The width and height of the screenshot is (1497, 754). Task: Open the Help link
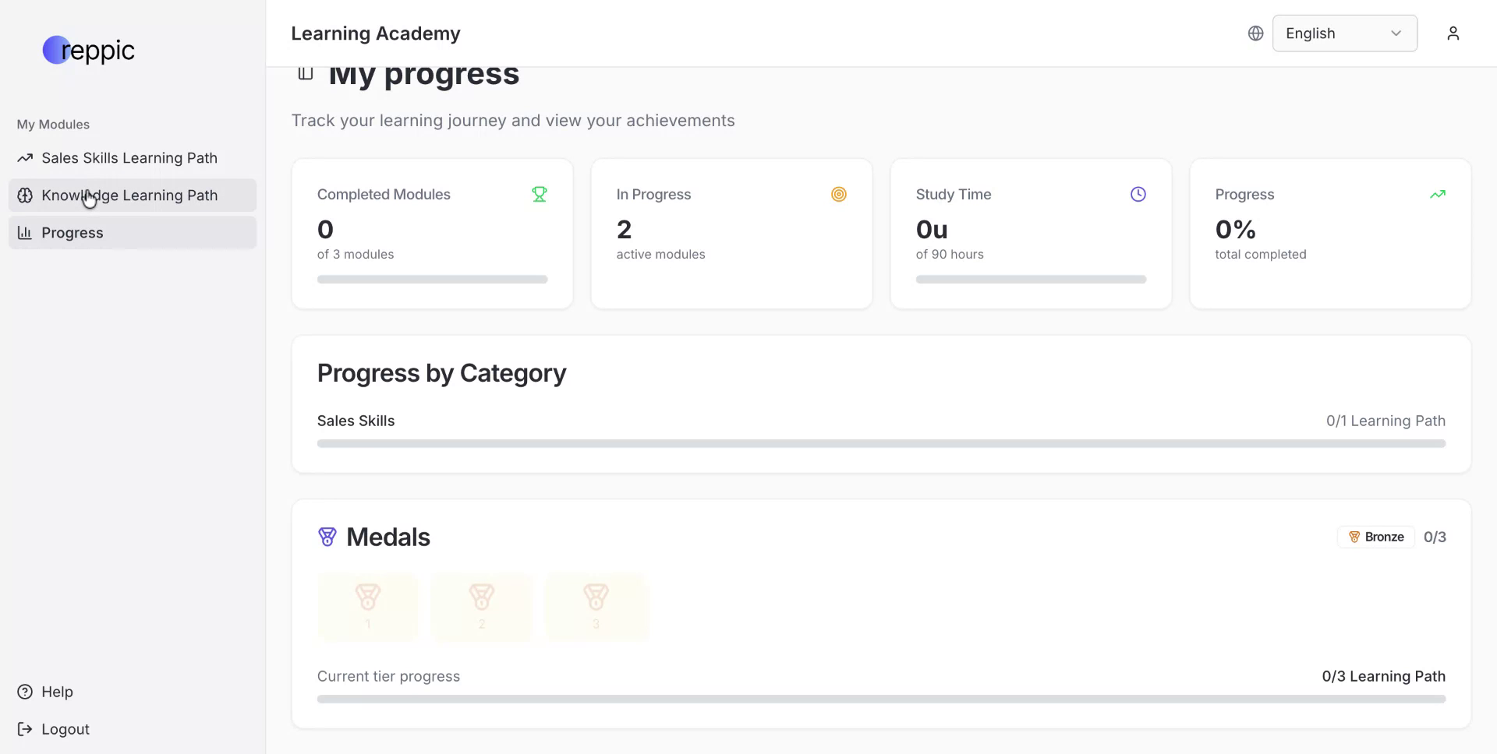pyautogui.click(x=57, y=692)
